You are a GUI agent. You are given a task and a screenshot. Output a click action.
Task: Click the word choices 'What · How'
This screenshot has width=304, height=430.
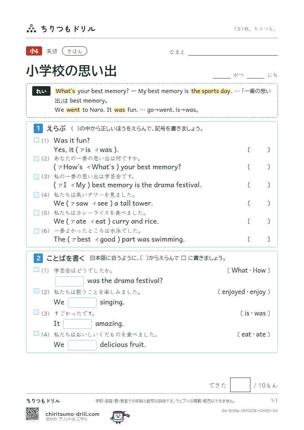click(x=248, y=270)
